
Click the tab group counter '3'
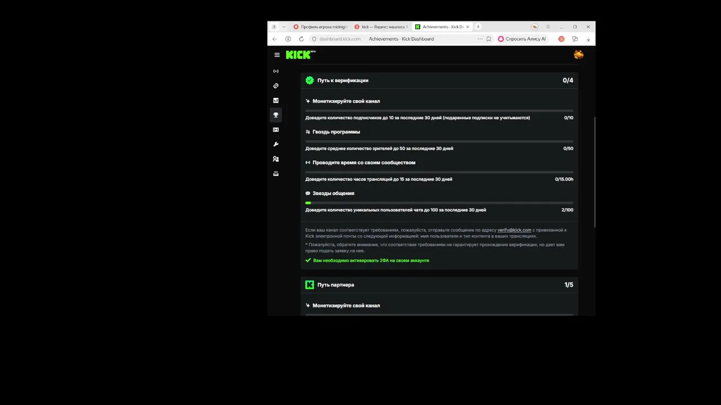274,26
